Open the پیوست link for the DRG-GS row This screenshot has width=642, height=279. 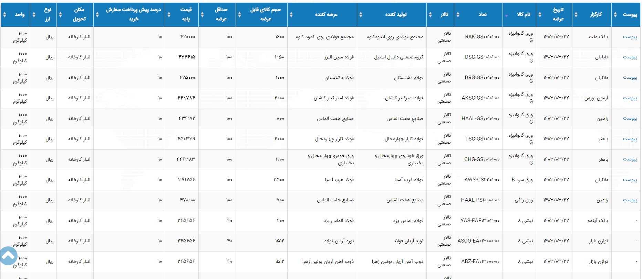click(x=630, y=78)
